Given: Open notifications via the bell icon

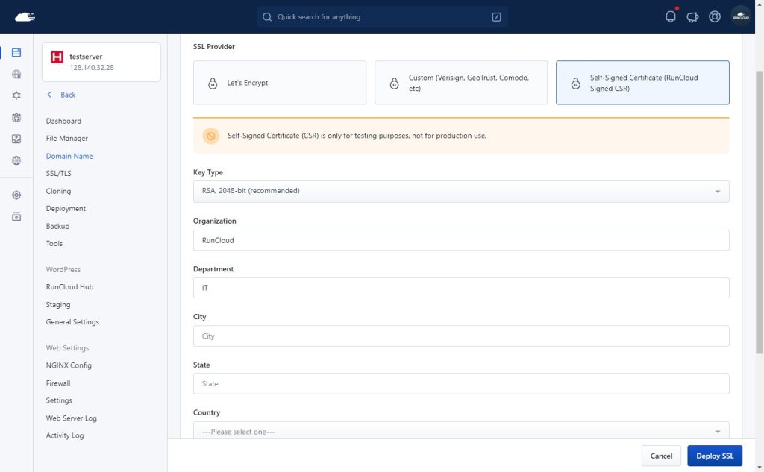Looking at the screenshot, I should click(669, 16).
